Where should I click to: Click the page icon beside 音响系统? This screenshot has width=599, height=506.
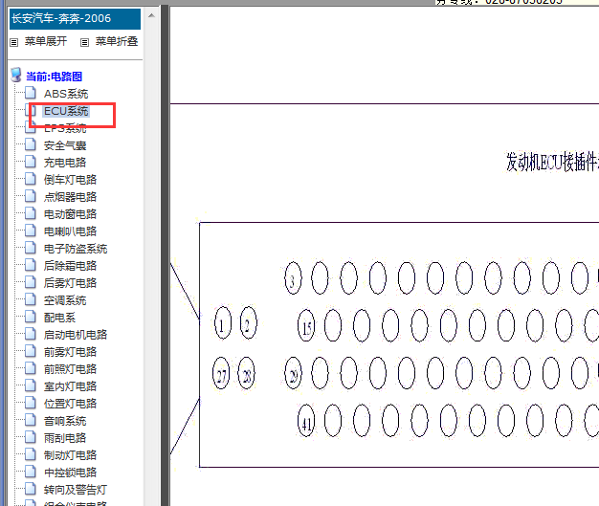pyautogui.click(x=31, y=421)
